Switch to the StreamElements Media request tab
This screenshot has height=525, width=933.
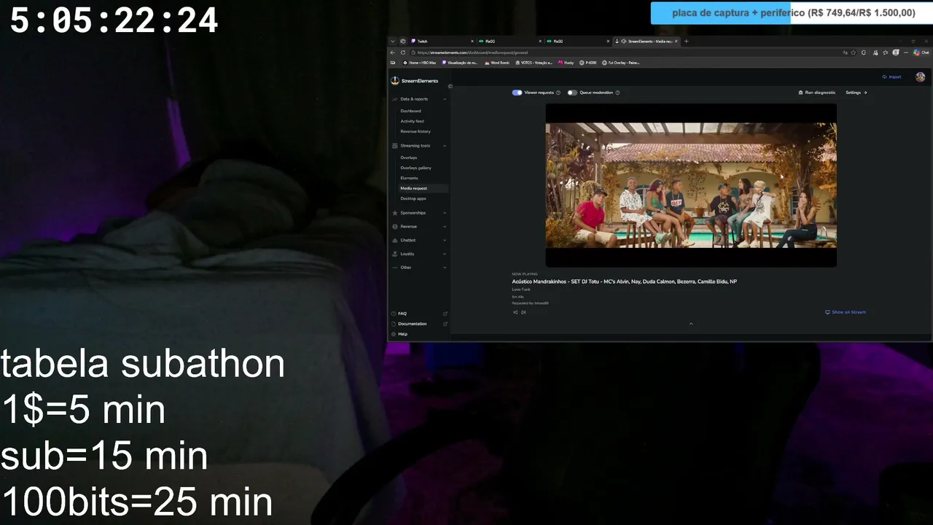pos(647,42)
